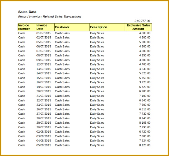Image resolution: width=169 pixels, height=156 pixels.
Task: Select the amount 3,720.00
Action: tap(145, 82)
